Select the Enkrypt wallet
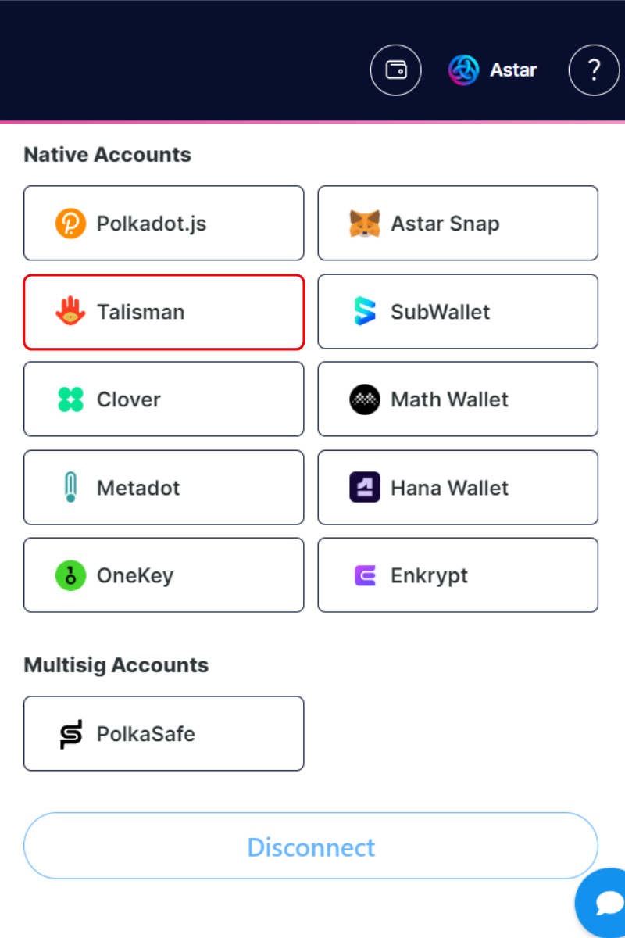Image resolution: width=625 pixels, height=938 pixels. click(457, 575)
